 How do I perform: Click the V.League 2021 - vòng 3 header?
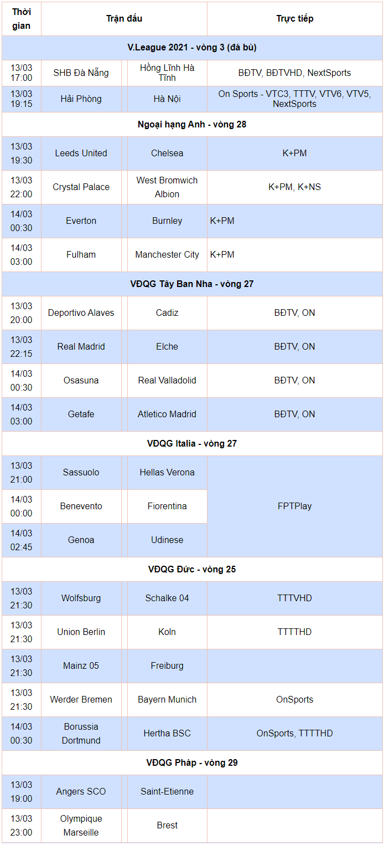click(x=192, y=48)
